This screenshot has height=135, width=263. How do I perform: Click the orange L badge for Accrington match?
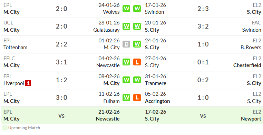point(137,98)
